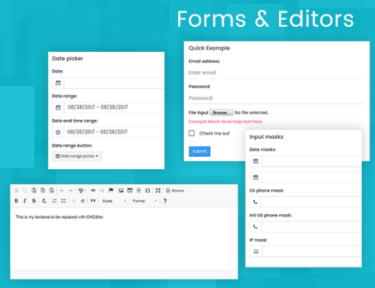Image resolution: width=375 pixels, height=288 pixels.
Task: Expand the Date range picker button
Action: [x=77, y=156]
